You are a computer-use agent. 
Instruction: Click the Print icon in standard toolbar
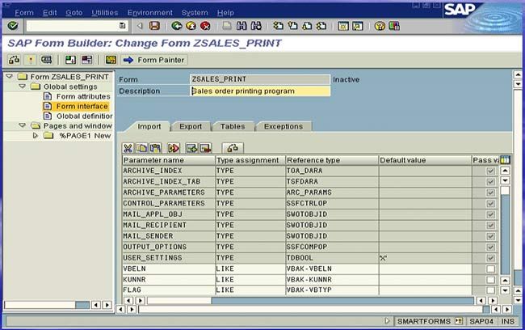click(x=227, y=26)
